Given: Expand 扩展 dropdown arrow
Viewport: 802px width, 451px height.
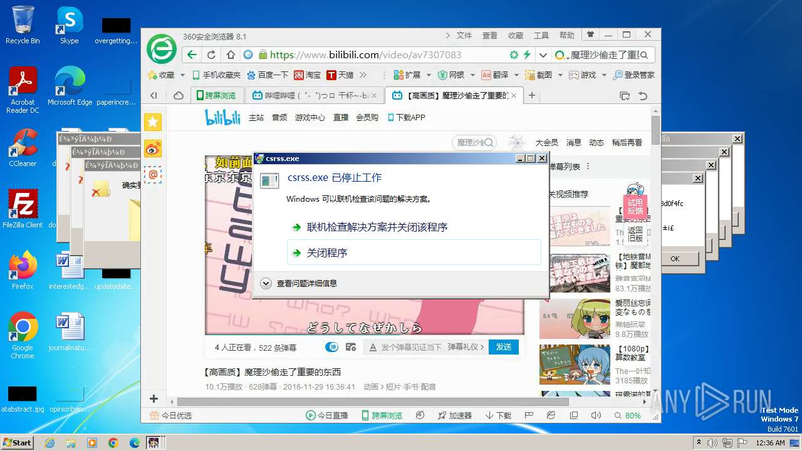Looking at the screenshot, I should 429,75.
